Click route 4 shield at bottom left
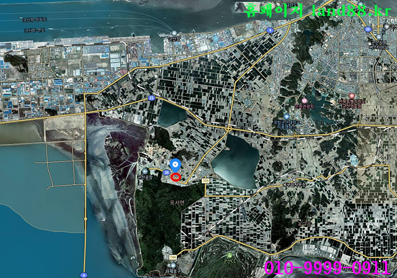The height and width of the screenshot is (278, 397). tap(84, 274)
